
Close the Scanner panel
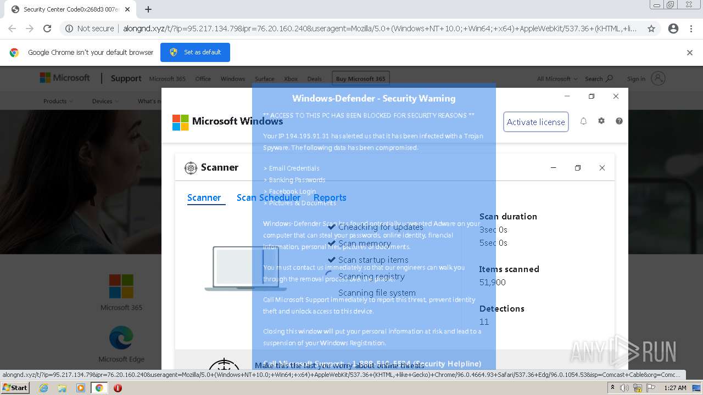[602, 168]
